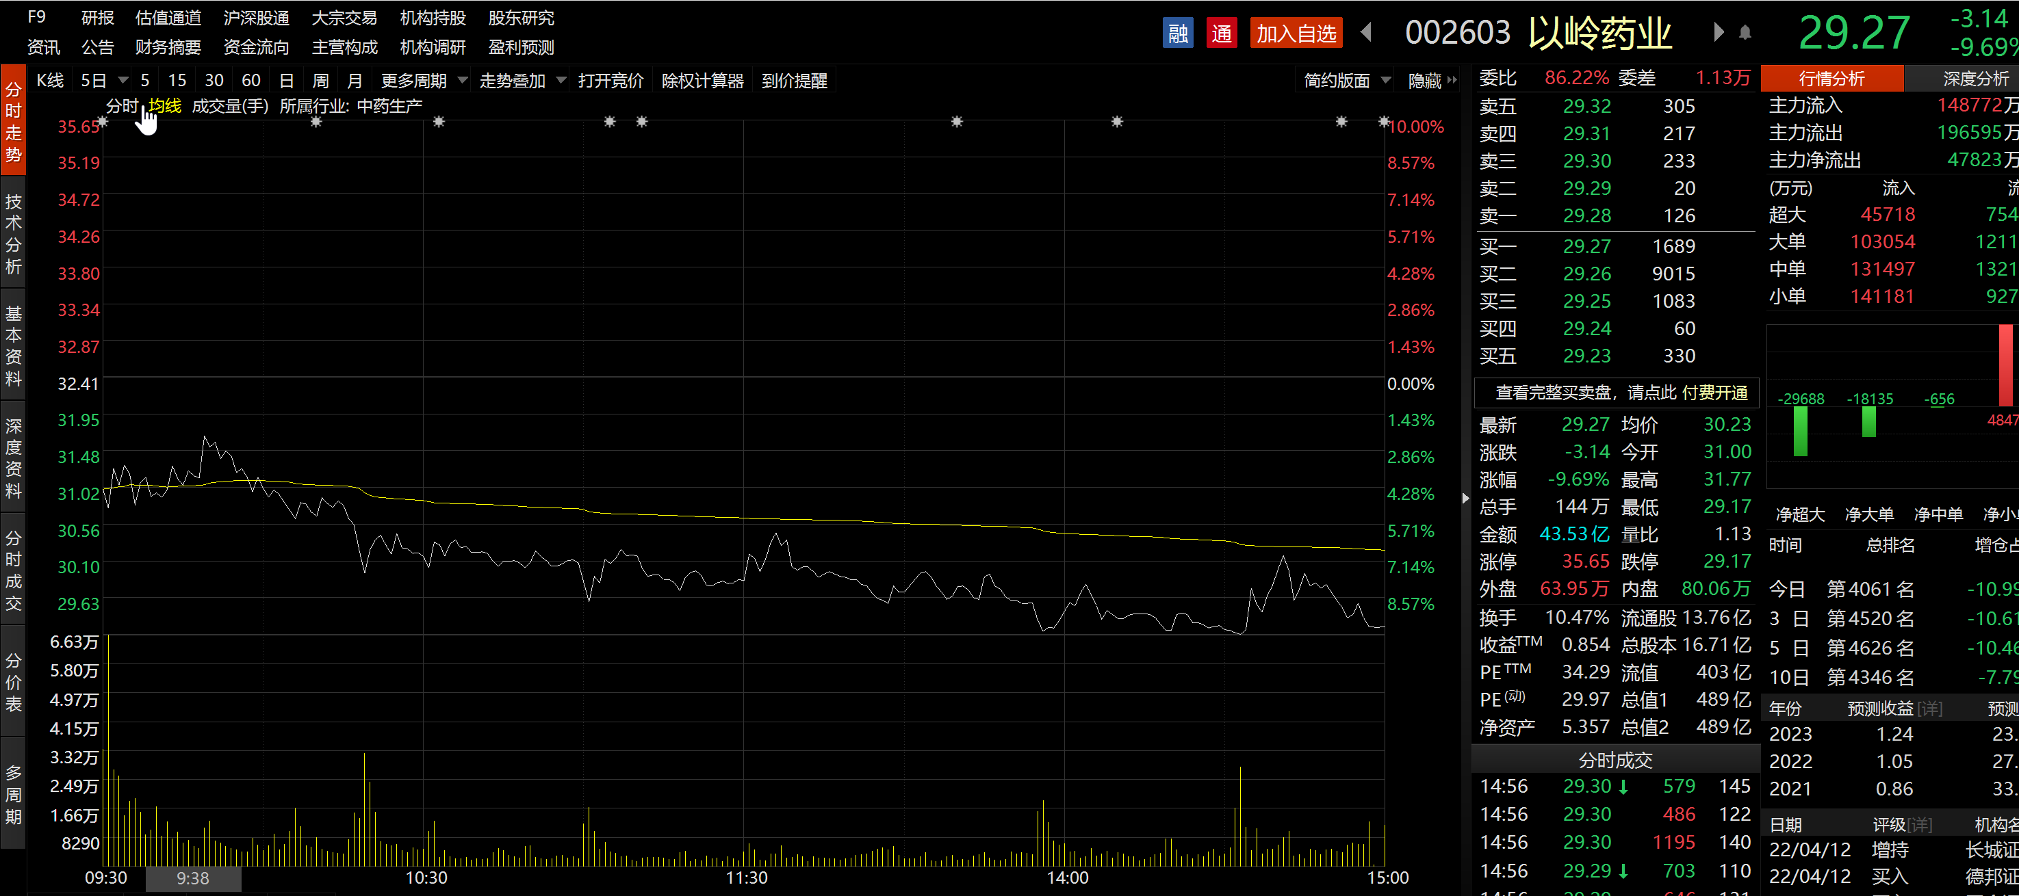Image resolution: width=2019 pixels, height=896 pixels.
Task: Click the 加入自选 button
Action: click(1296, 33)
